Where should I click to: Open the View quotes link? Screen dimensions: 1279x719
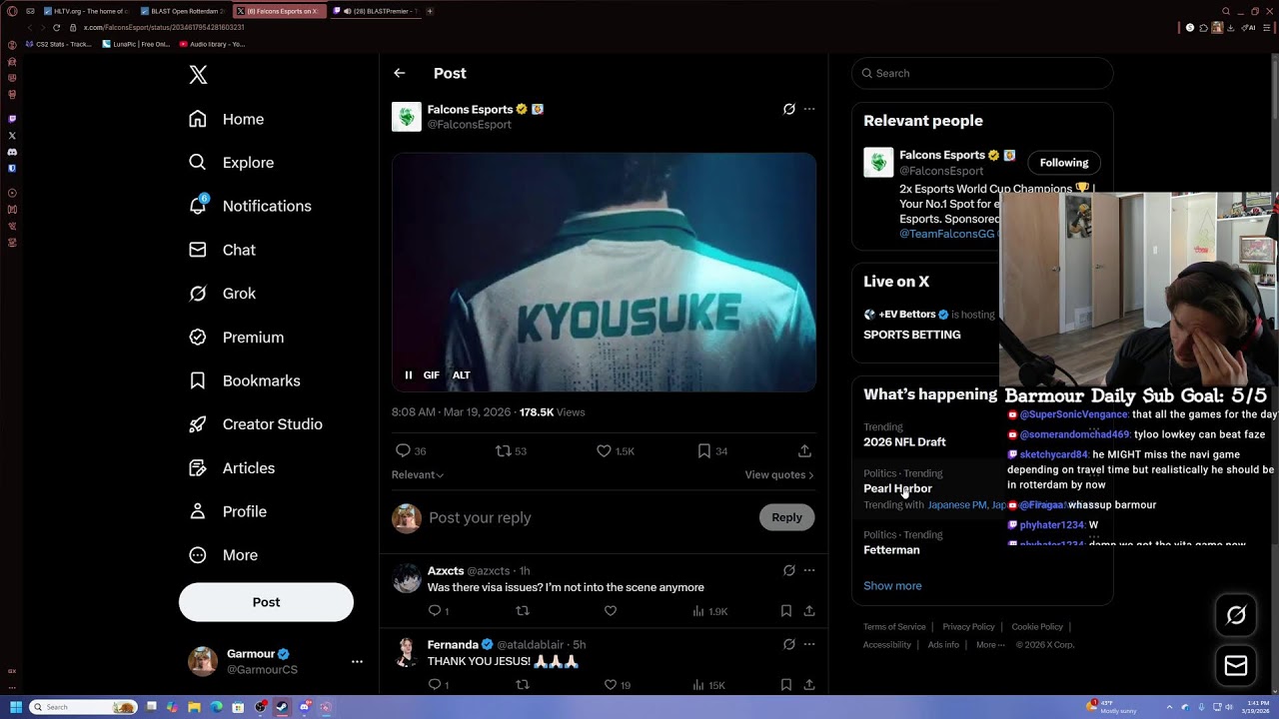tap(779, 475)
